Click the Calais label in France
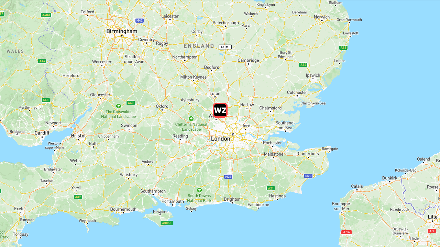The width and height of the screenshot is (440, 247). tap(357, 186)
